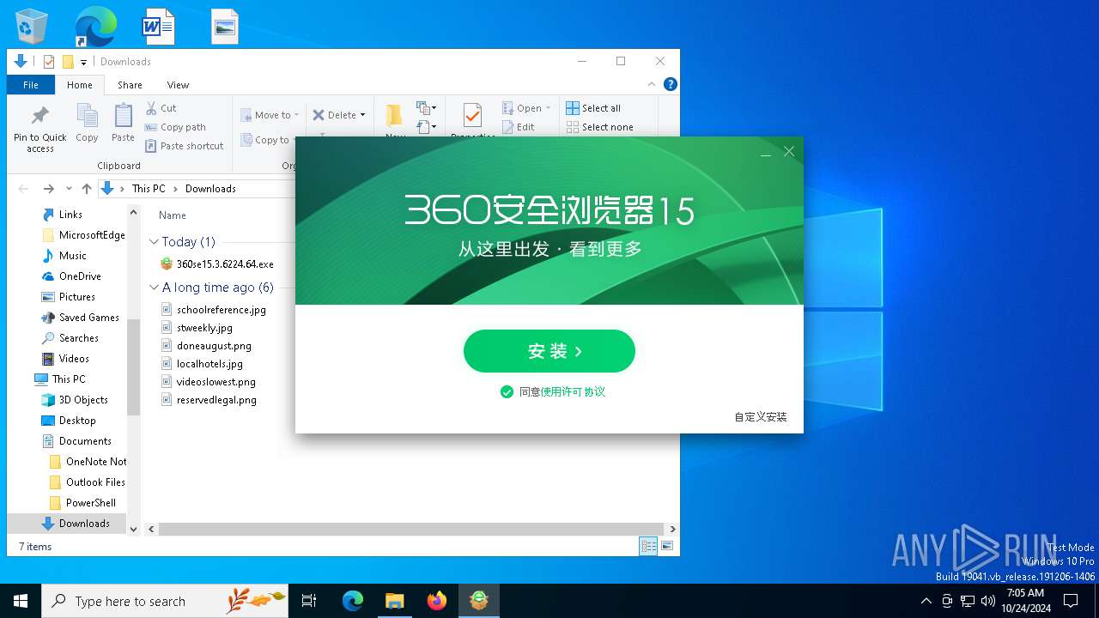Image resolution: width=1099 pixels, height=618 pixels.
Task: Open the Open dropdown in ribbon
Action: click(x=526, y=108)
